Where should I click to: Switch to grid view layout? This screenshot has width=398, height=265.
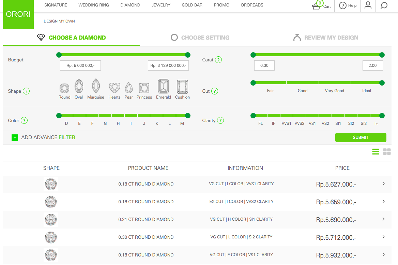[387, 152]
